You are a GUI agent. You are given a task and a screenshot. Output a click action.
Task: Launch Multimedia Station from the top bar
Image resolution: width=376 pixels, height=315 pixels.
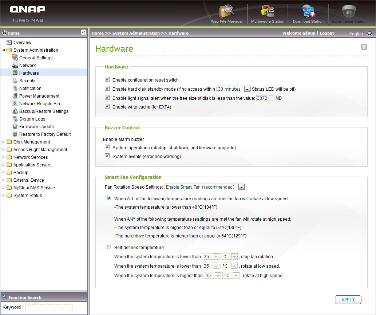(268, 12)
